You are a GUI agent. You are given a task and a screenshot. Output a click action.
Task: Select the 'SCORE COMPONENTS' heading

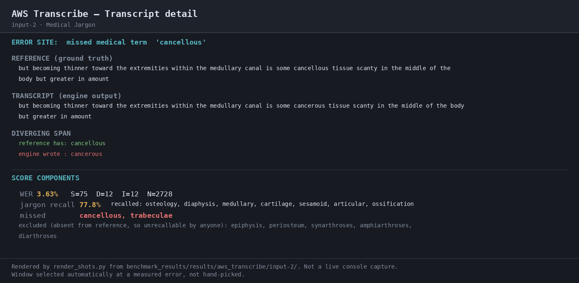(45, 178)
